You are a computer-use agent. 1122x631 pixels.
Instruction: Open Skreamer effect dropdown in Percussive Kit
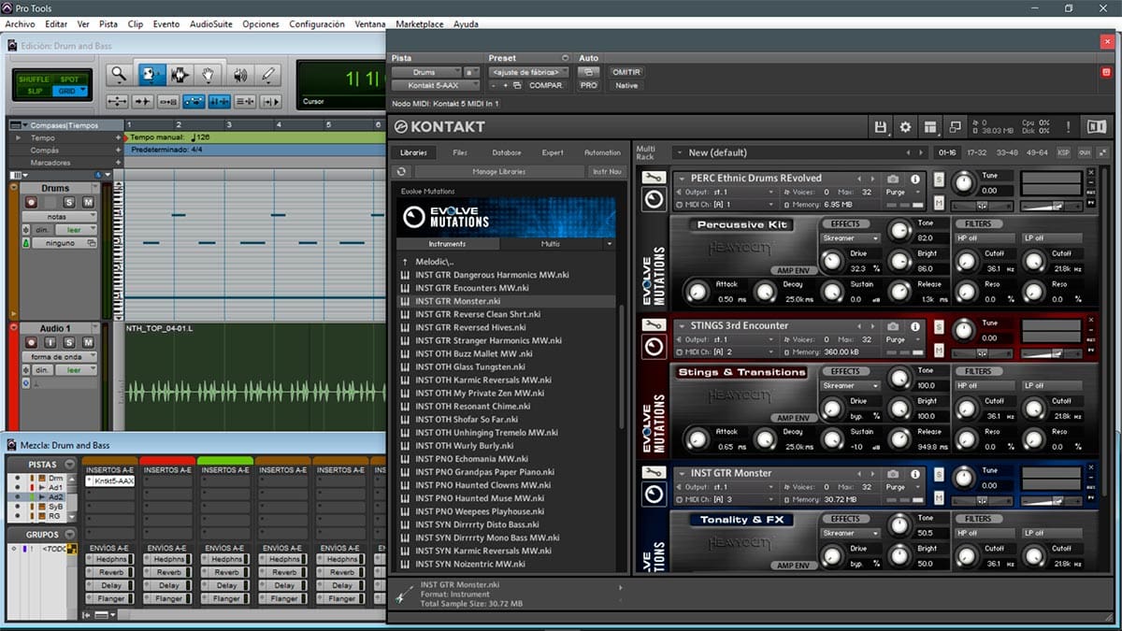851,238
